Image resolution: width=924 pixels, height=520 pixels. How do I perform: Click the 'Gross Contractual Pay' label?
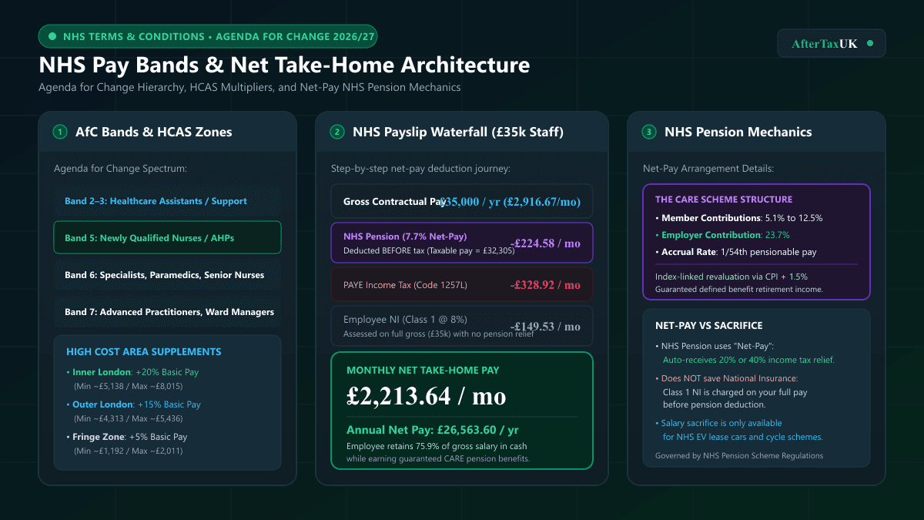[395, 201]
